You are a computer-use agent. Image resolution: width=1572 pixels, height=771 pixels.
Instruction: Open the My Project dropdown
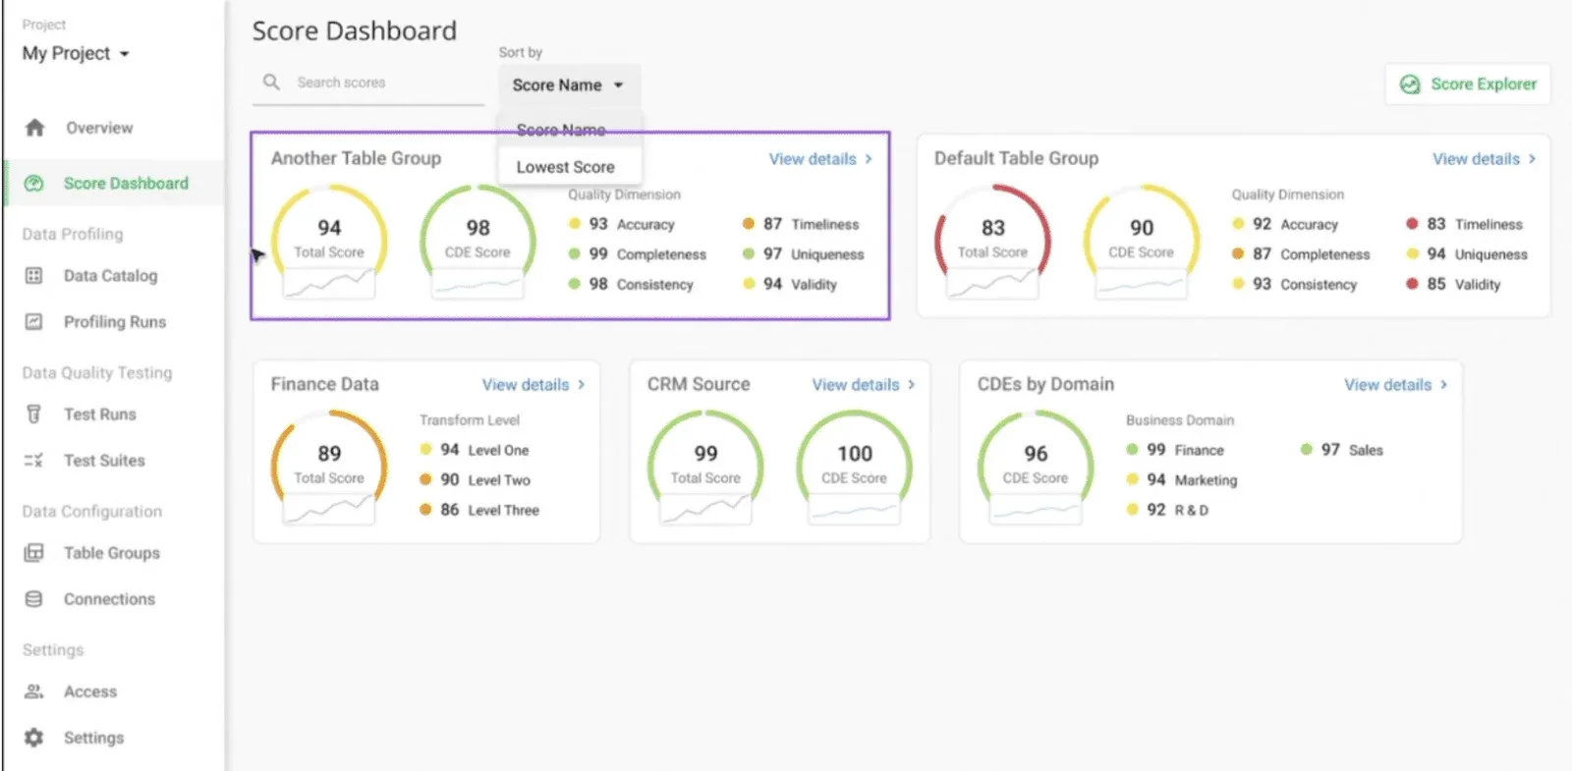[76, 54]
